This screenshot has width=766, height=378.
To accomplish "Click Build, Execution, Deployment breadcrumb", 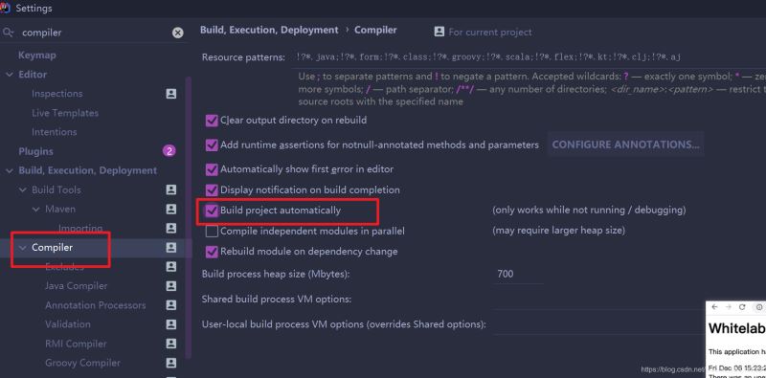I will [269, 30].
